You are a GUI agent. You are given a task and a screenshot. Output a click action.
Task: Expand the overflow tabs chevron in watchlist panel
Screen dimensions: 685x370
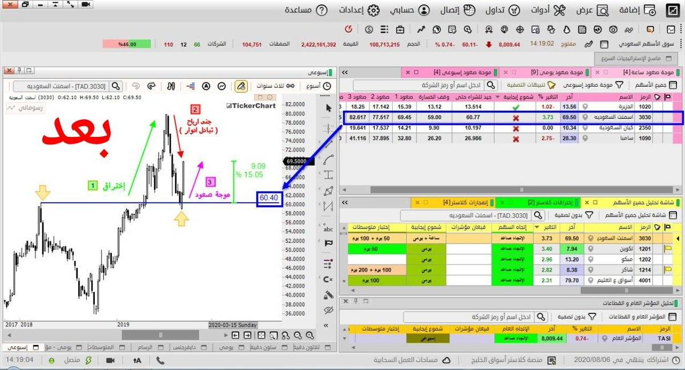pos(345,72)
